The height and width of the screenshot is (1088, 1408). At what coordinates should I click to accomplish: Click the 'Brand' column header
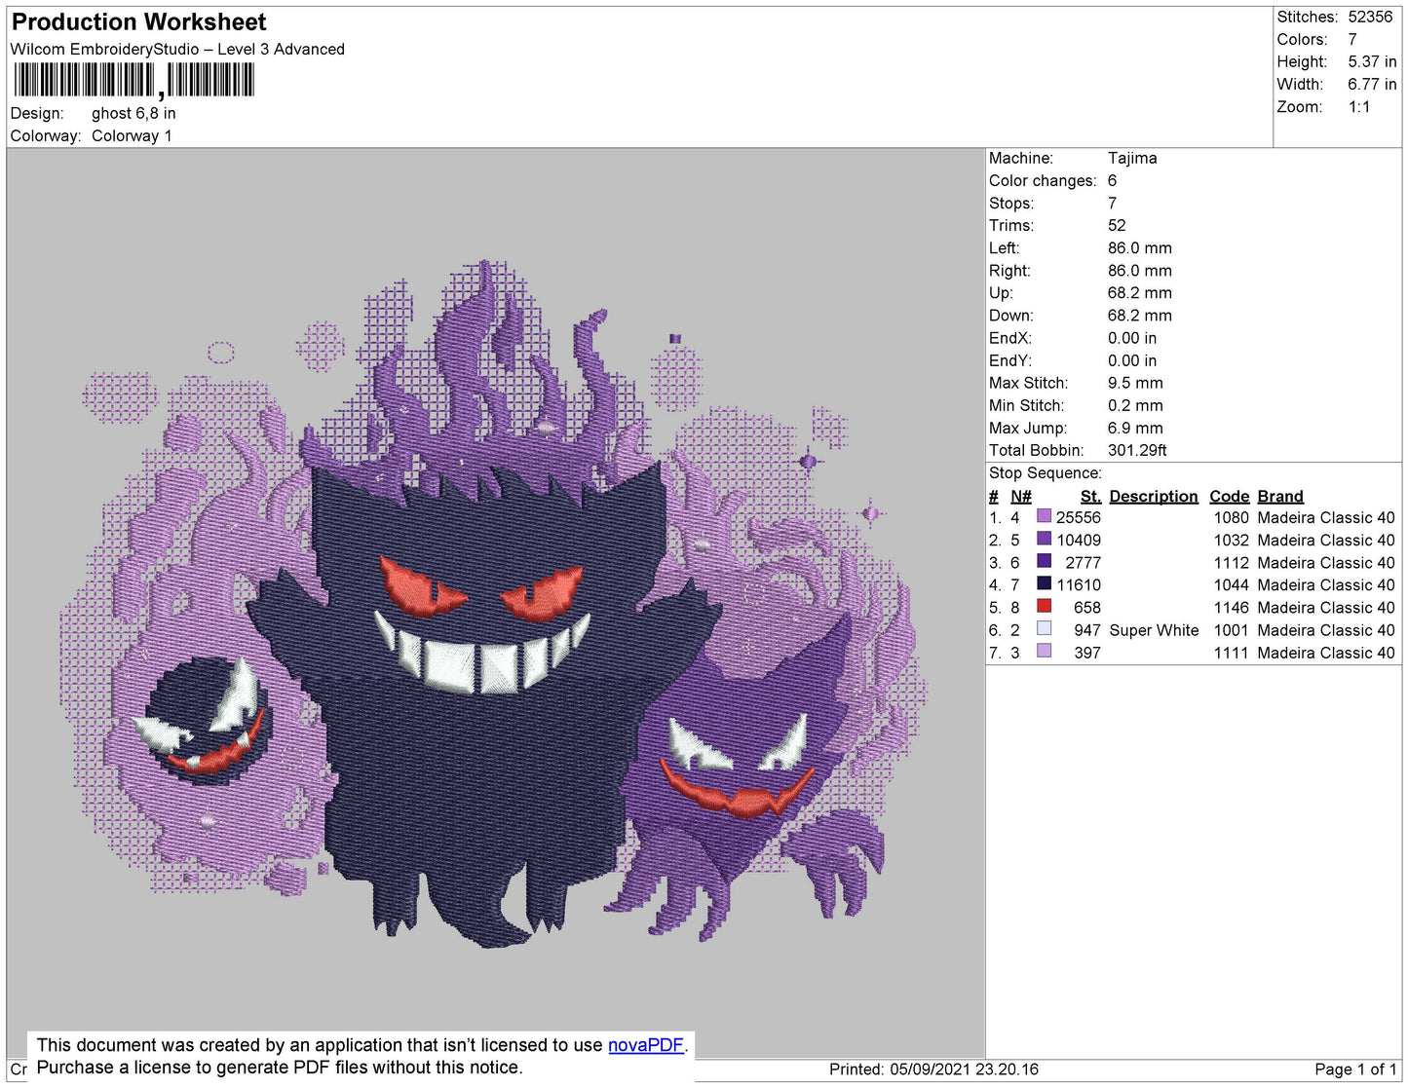1280,496
